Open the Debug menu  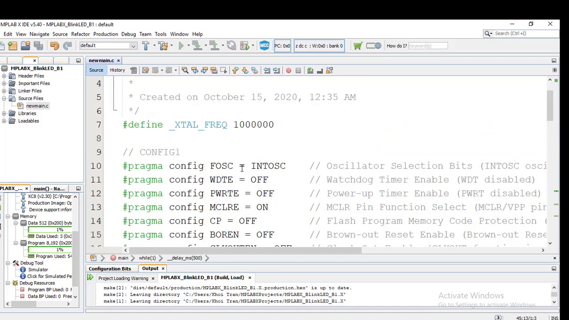pos(128,34)
